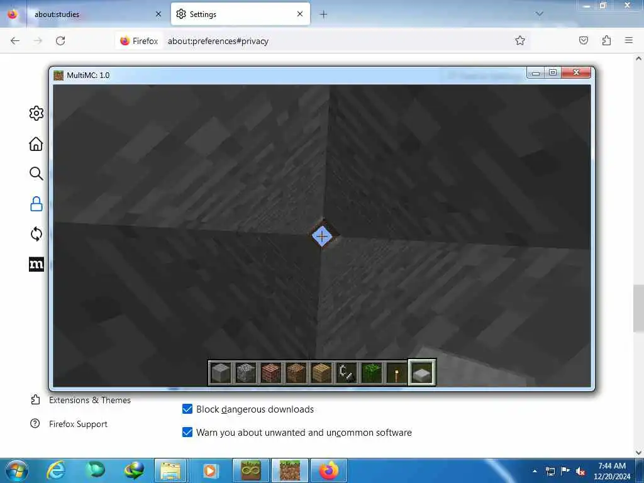Select the flint and steel hotbar slot
Screen dimensions: 644x483
[347, 372]
